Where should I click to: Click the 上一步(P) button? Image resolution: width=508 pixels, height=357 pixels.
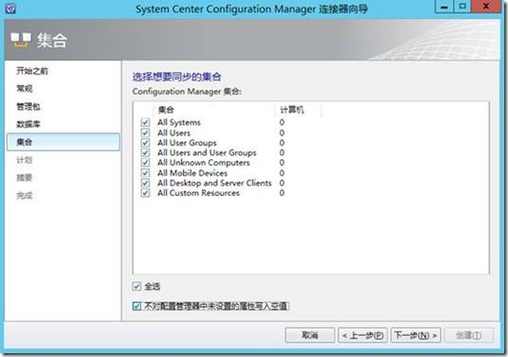click(363, 335)
